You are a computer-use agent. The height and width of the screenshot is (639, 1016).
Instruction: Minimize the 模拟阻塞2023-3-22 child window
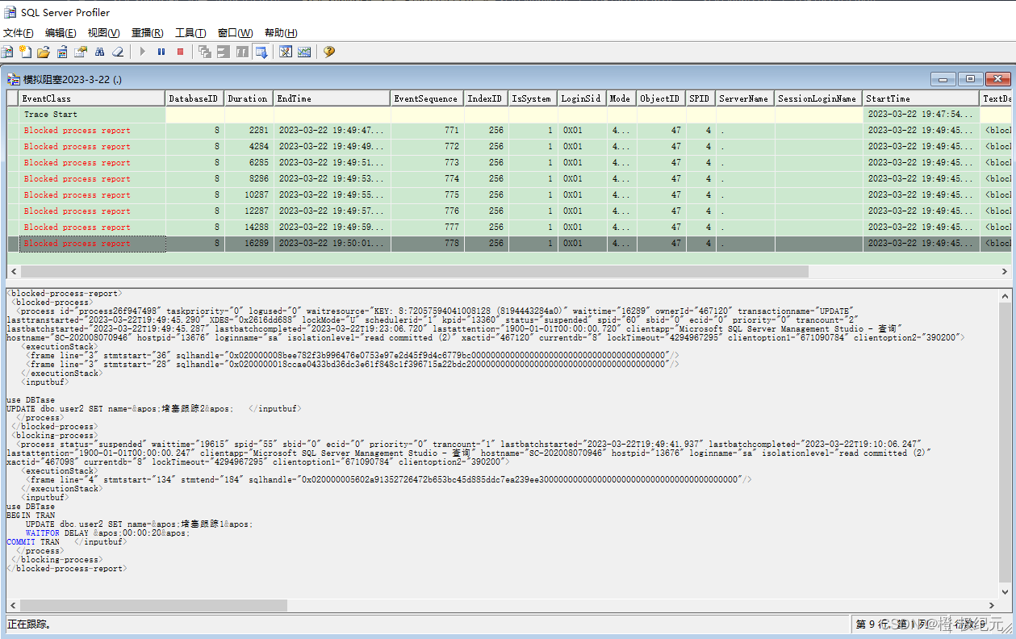(x=943, y=79)
